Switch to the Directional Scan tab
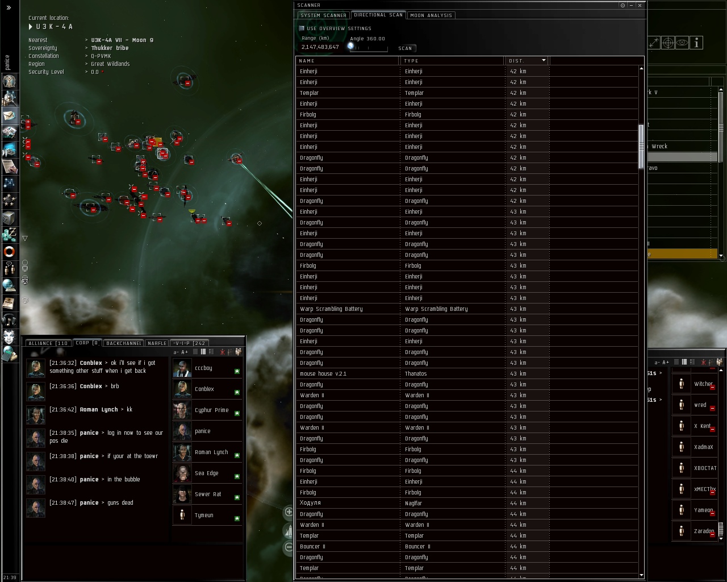This screenshot has height=582, width=727. [x=378, y=15]
